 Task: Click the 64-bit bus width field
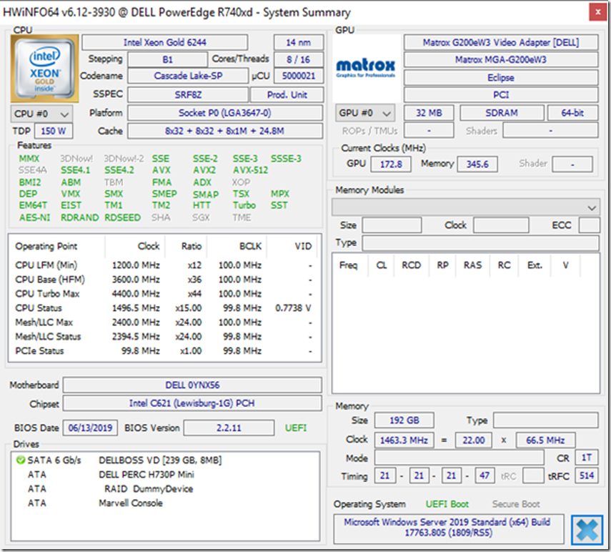(x=572, y=113)
